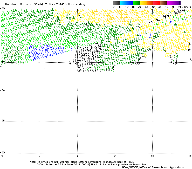
Task: Click the 'NOAA/NESDIS/Office of Research and Applications' credit
Action: tap(153, 167)
